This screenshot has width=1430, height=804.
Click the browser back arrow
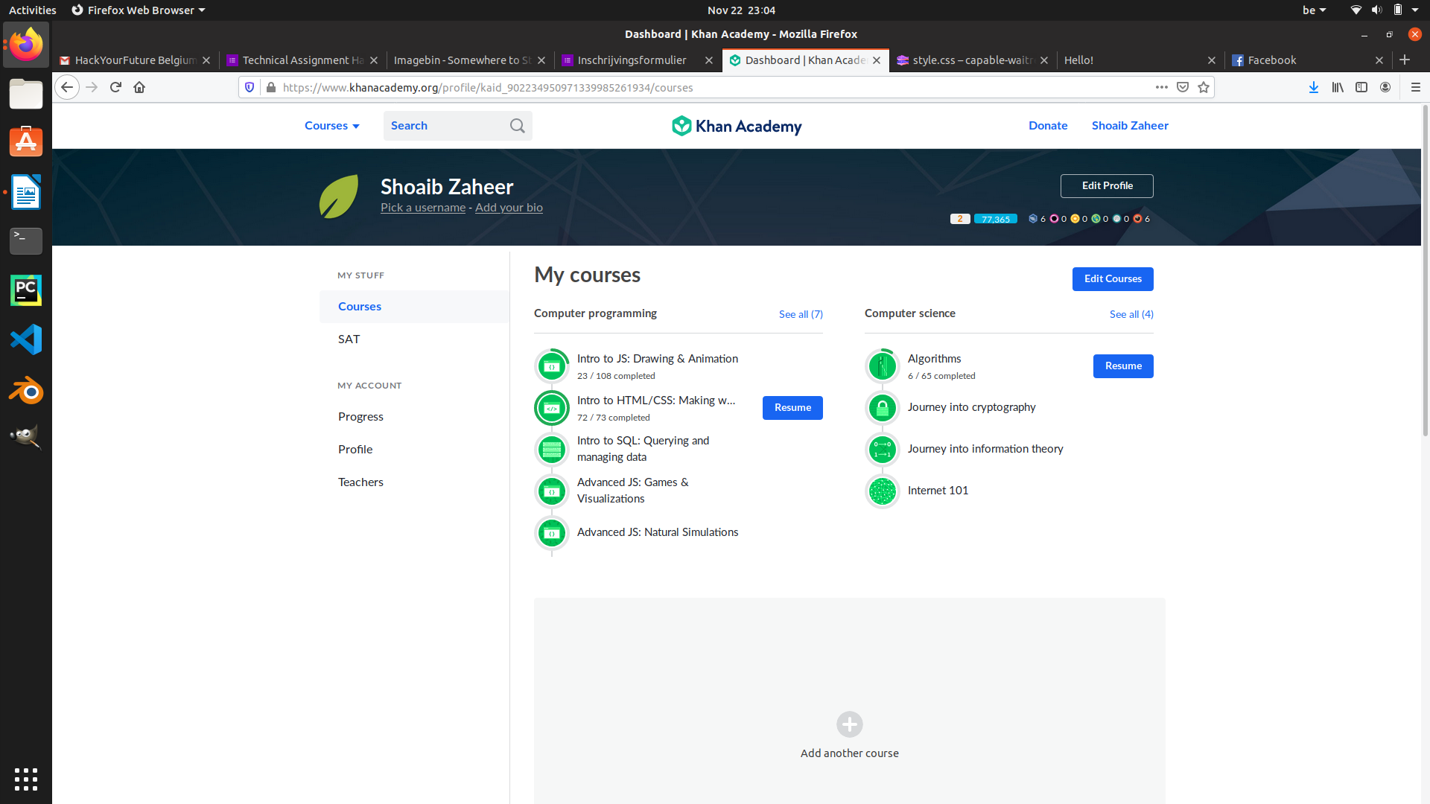point(67,87)
